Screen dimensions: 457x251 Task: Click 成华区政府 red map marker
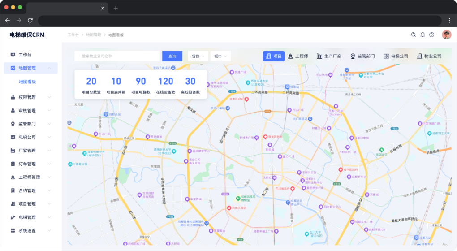click(341, 170)
